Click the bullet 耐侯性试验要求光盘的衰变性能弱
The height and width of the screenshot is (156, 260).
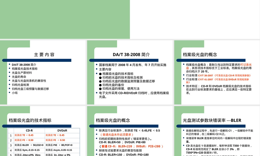click(120, 151)
